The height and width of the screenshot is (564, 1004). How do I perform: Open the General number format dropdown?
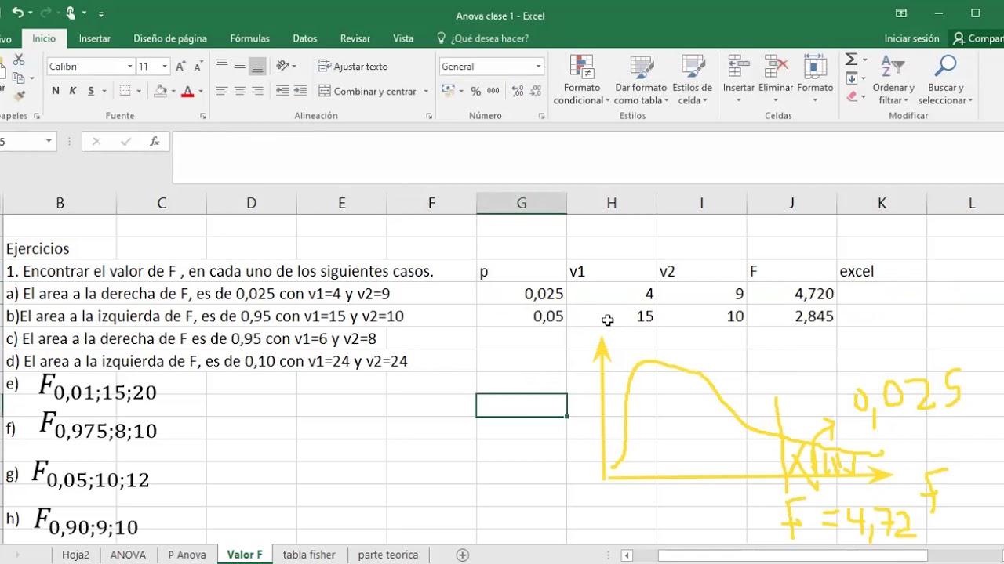[x=539, y=67]
